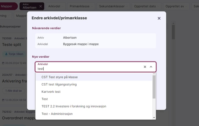The height and width of the screenshot is (126, 199).
Task: Open the Primærklasse filter
Action: (x=81, y=6)
